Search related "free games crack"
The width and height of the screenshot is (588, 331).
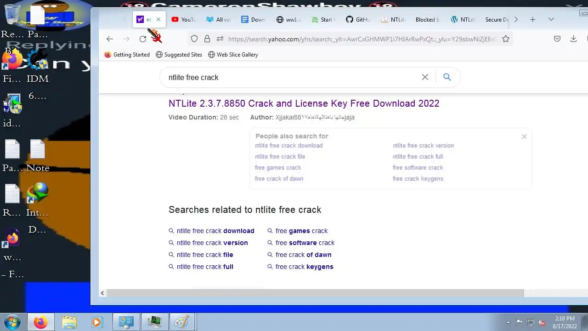coord(301,231)
